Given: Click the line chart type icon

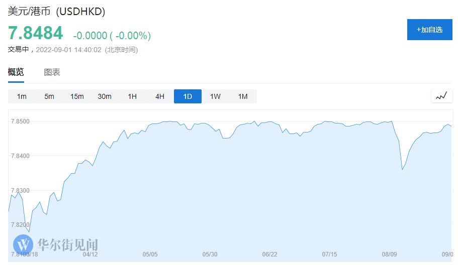Looking at the screenshot, I should pyautogui.click(x=441, y=96).
